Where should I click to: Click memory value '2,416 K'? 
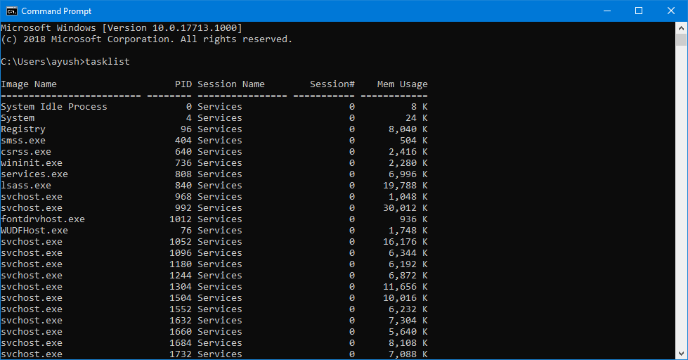[408, 151]
